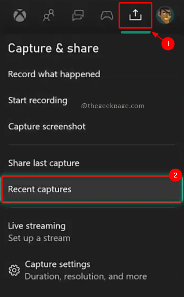Click the red circle numbered 2
Screen dimensions: 184x297
pos(176,175)
